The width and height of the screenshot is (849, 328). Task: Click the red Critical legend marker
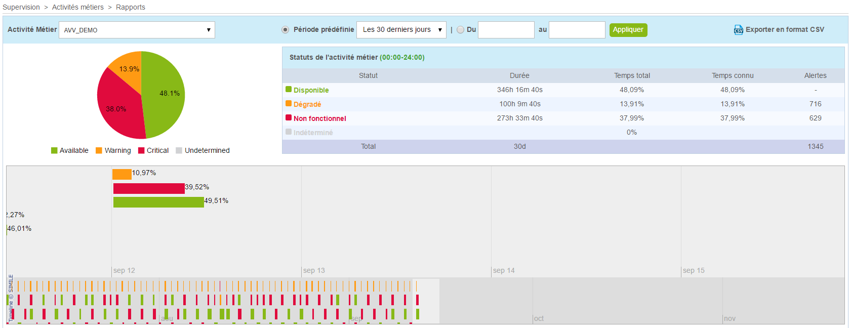click(141, 151)
